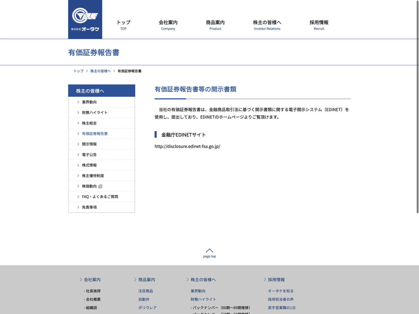Click chevron before 業界動向 in sidebar

[78, 102]
